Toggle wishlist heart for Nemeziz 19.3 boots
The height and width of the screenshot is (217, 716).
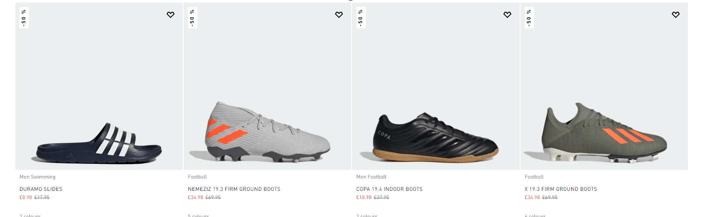[x=339, y=15]
